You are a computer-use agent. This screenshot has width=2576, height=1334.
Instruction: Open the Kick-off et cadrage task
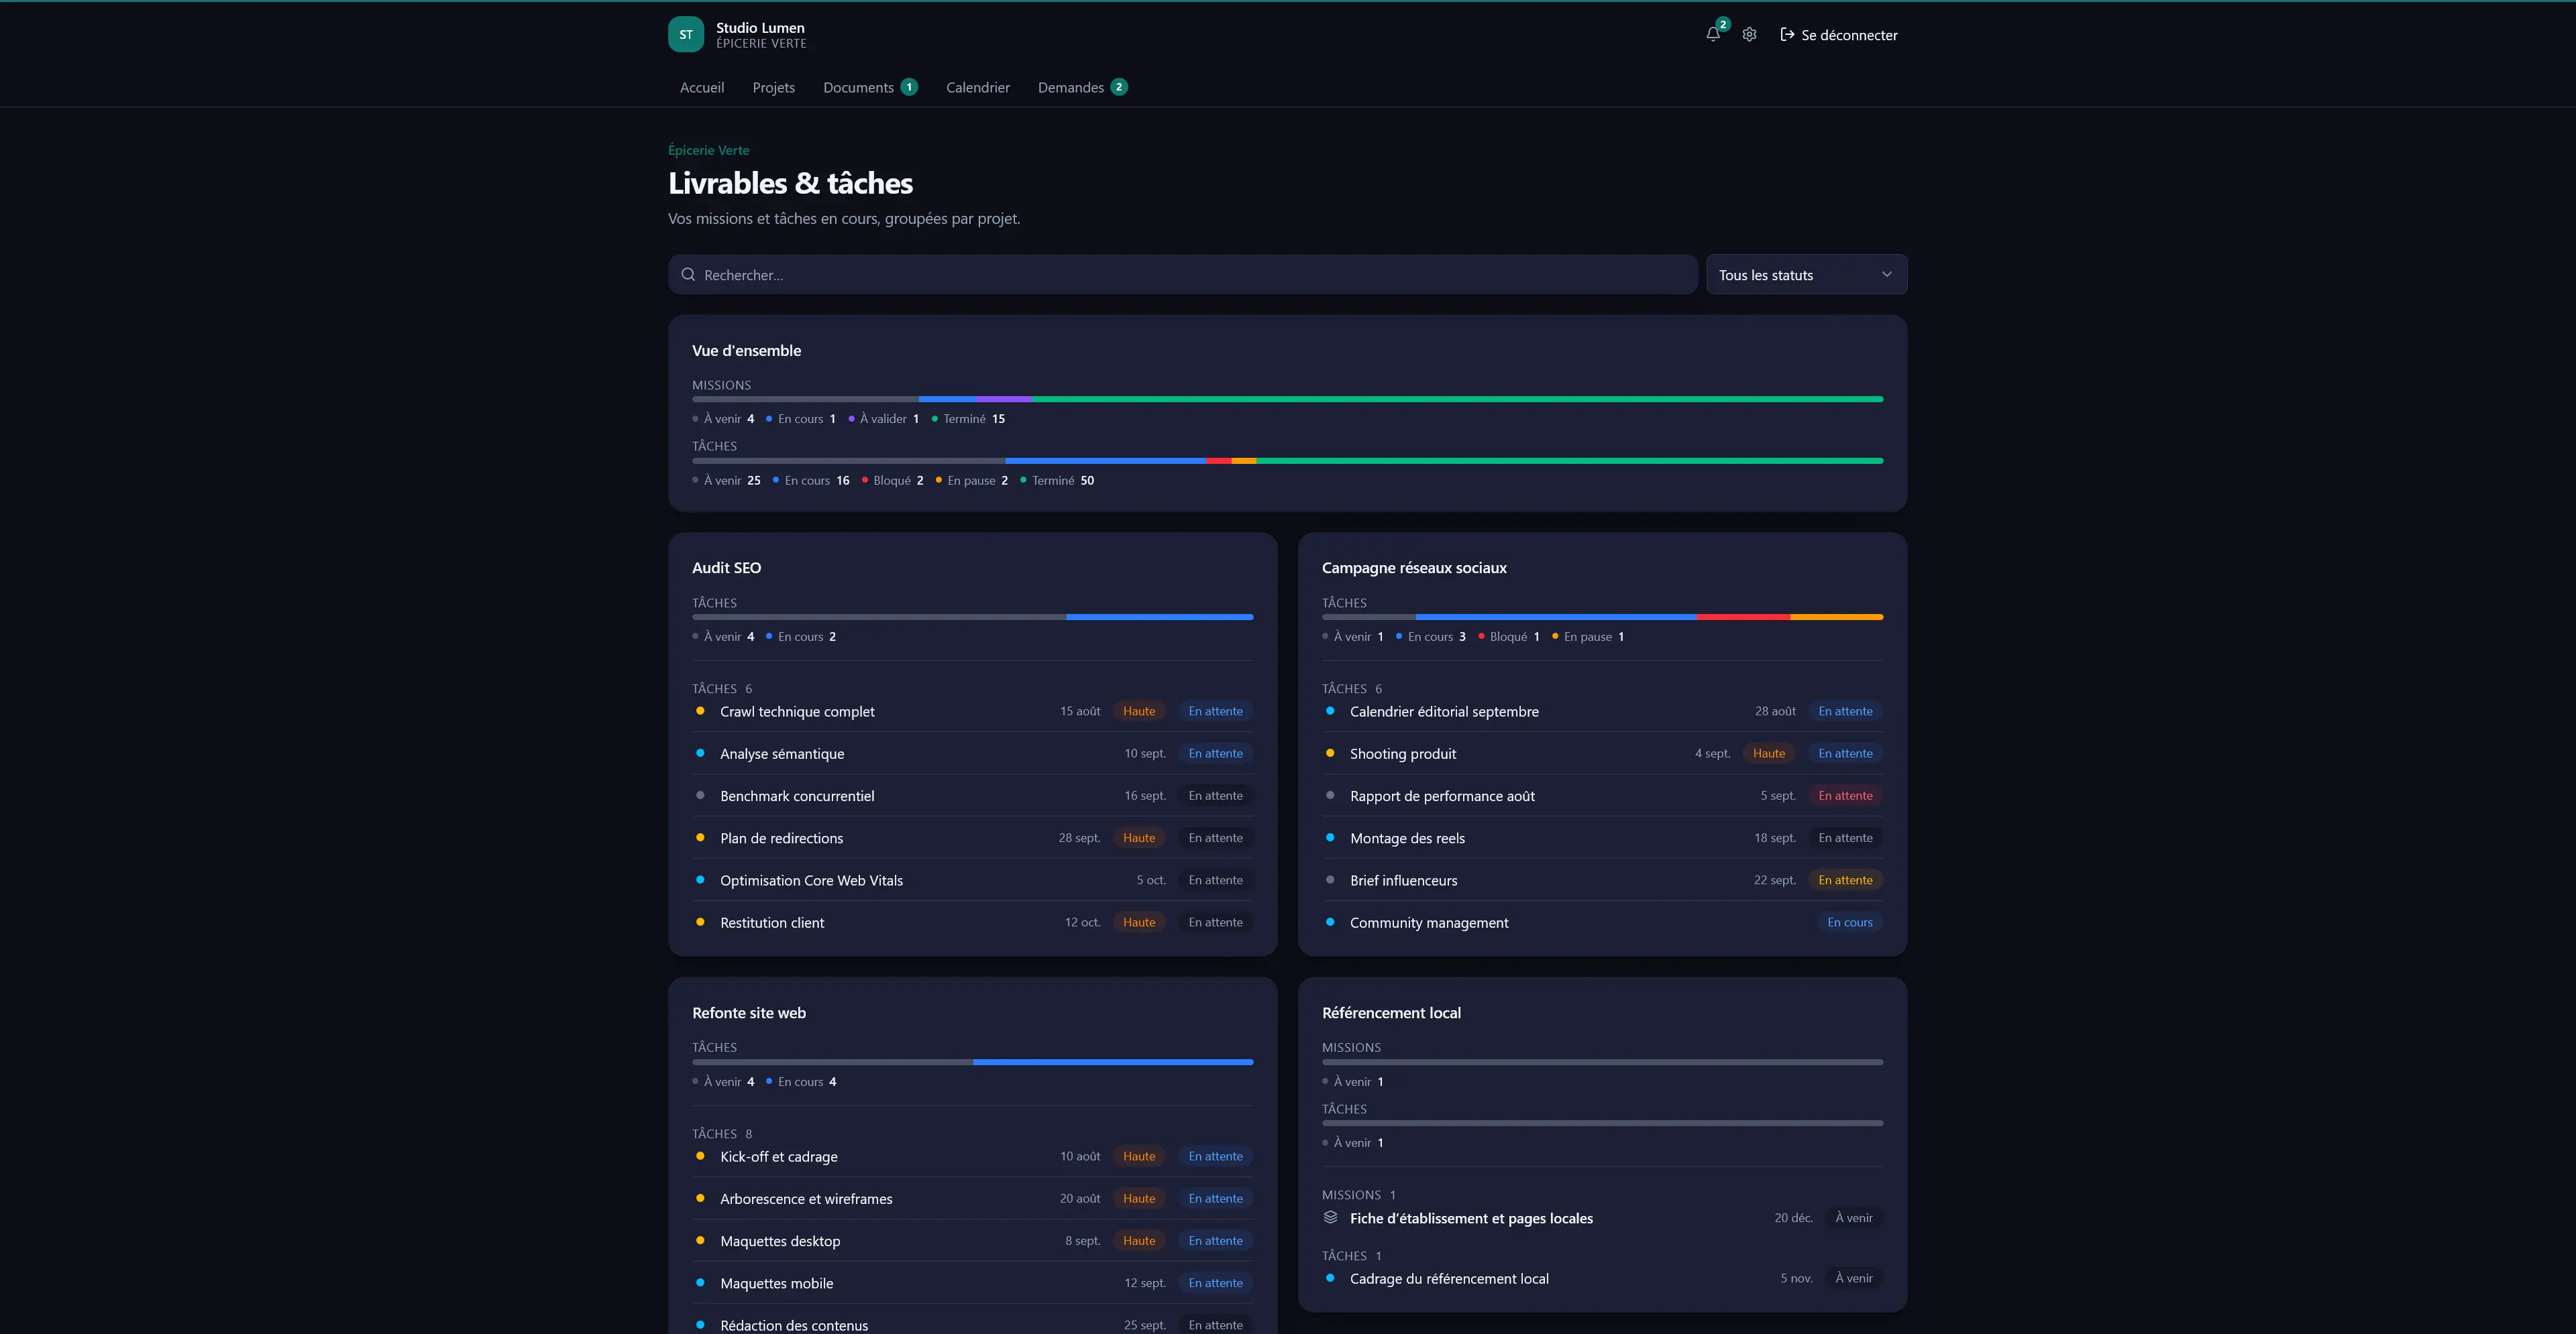(972, 1156)
